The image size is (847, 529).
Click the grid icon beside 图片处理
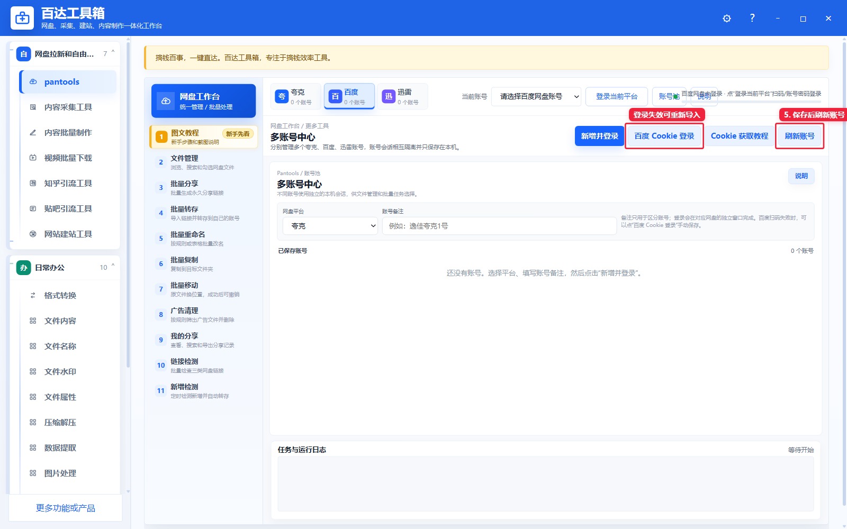coord(33,473)
